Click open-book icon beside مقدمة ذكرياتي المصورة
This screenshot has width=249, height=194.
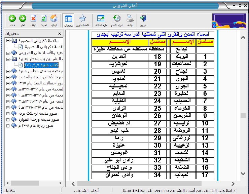tap(14, 41)
